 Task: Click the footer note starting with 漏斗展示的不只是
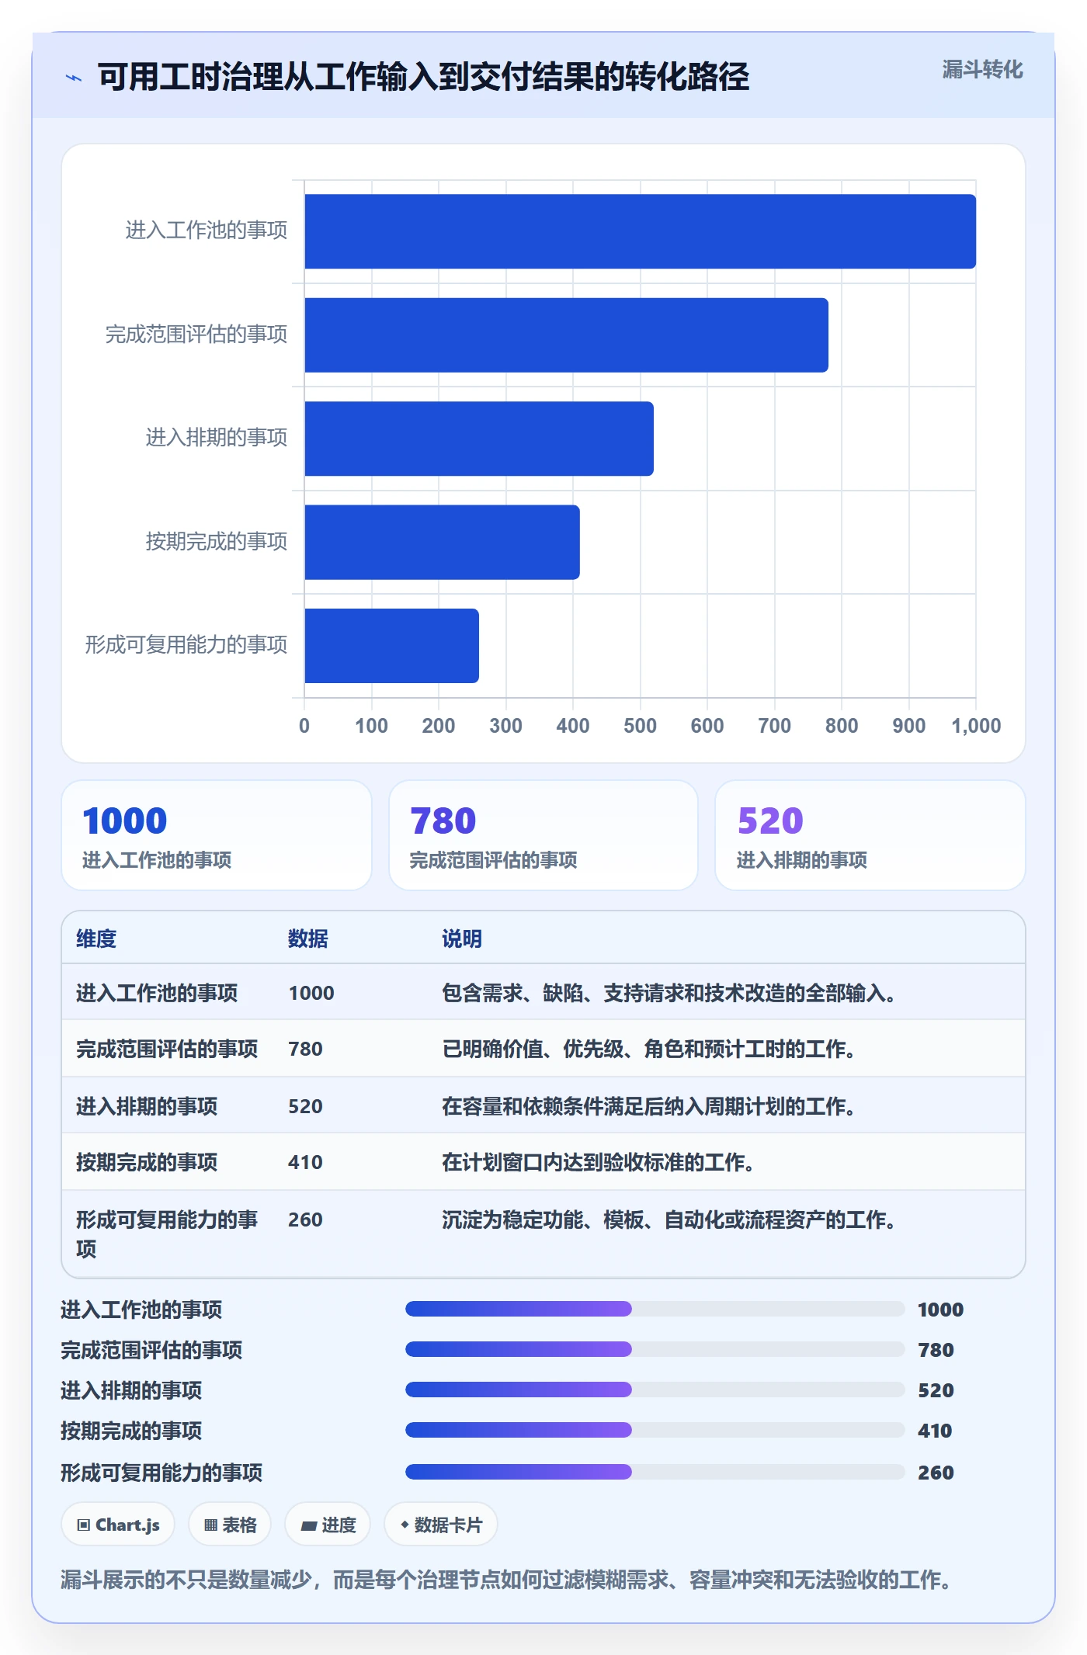coord(506,1580)
